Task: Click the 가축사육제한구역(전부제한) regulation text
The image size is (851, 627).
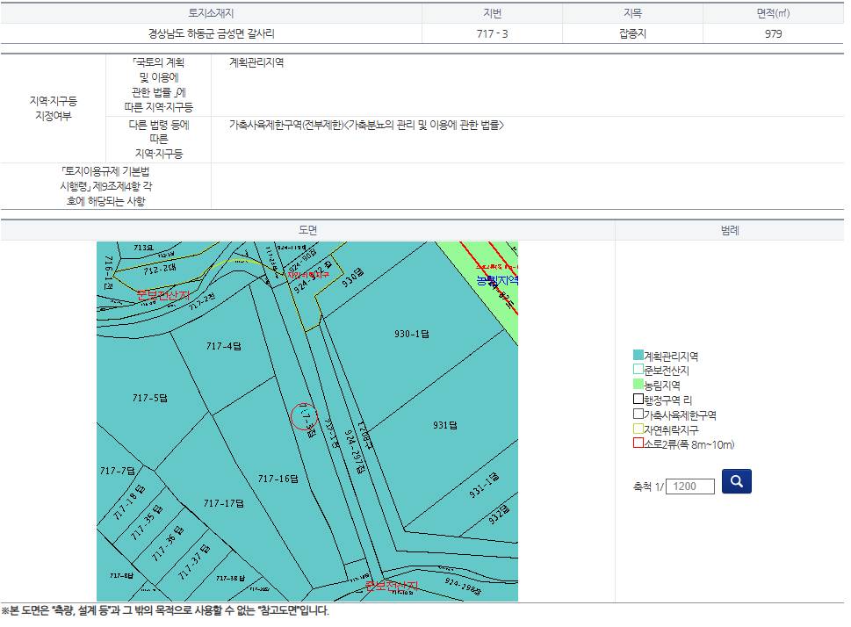Action: 366,125
